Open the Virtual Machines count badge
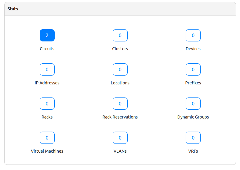Screen dimensions: 240x170 point(47,138)
